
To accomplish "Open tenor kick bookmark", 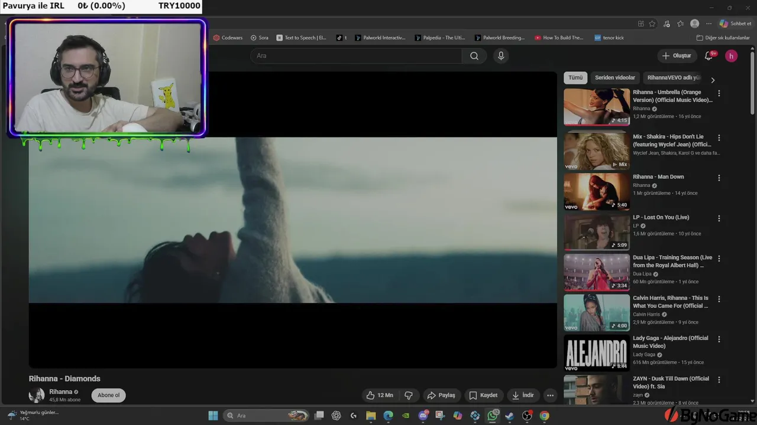I will click(609, 38).
